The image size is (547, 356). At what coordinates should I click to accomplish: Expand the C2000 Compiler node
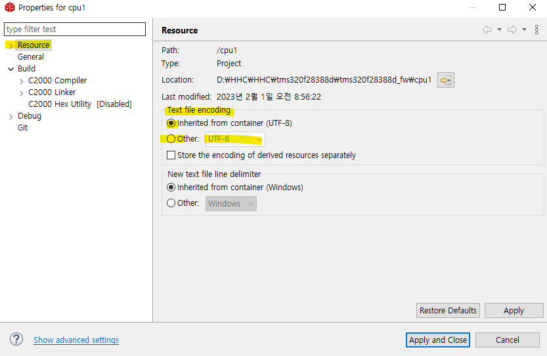[x=21, y=81]
